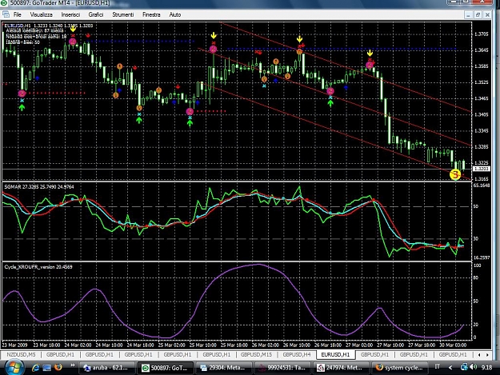Viewport: 500px width, 375px height.
Task: Open the volume speaker tray icon
Action: point(474,367)
